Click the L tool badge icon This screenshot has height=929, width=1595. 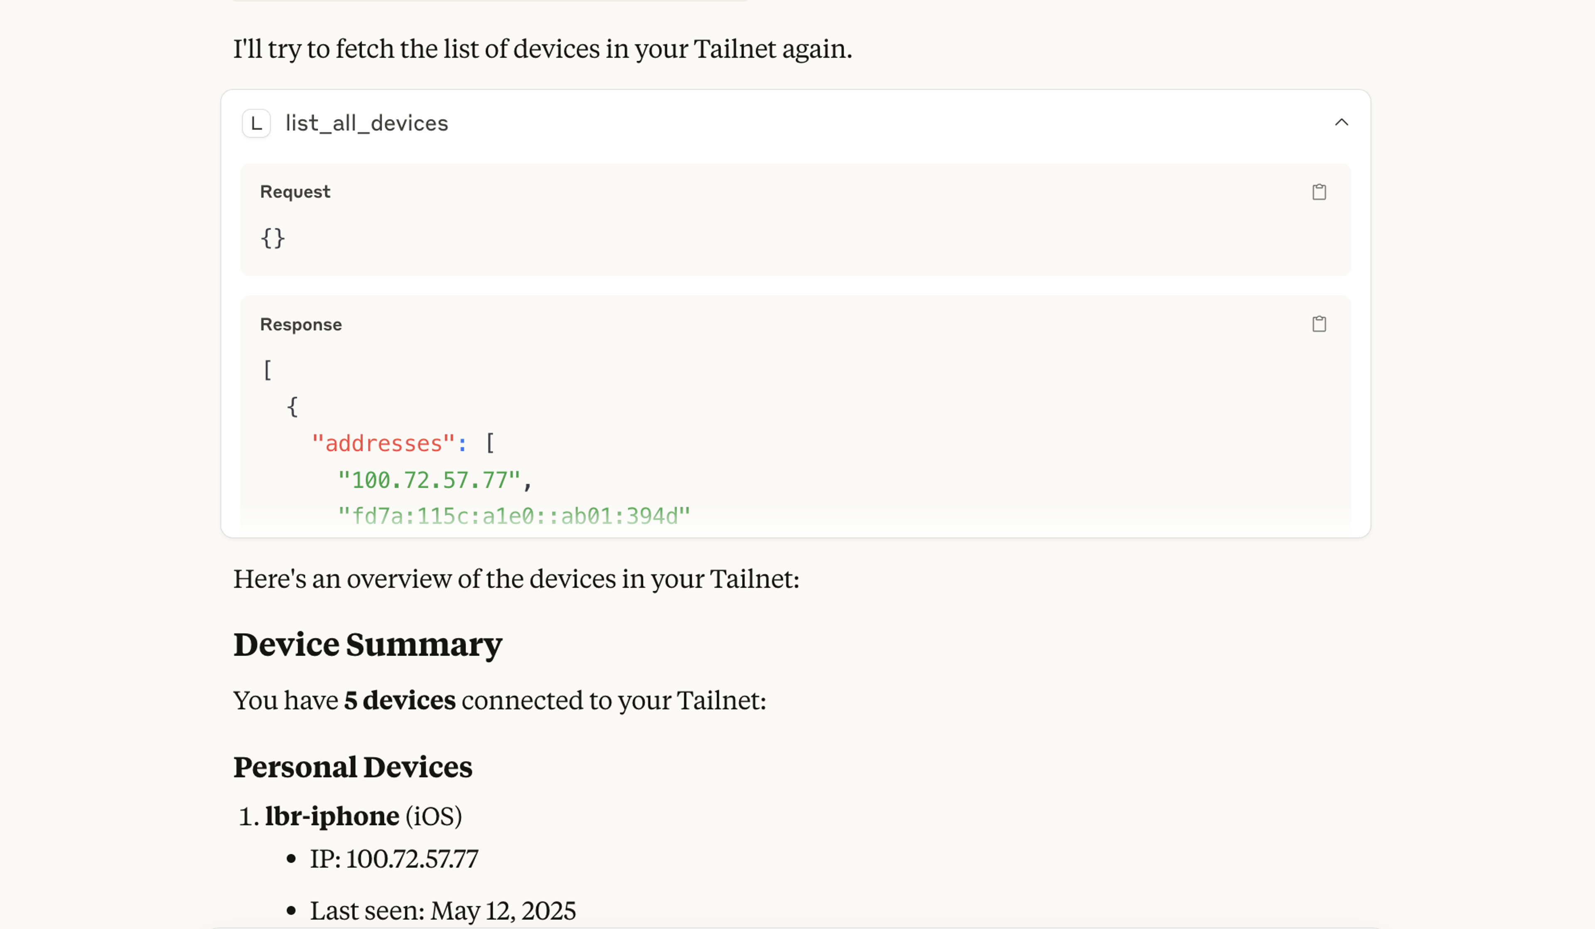pos(256,123)
